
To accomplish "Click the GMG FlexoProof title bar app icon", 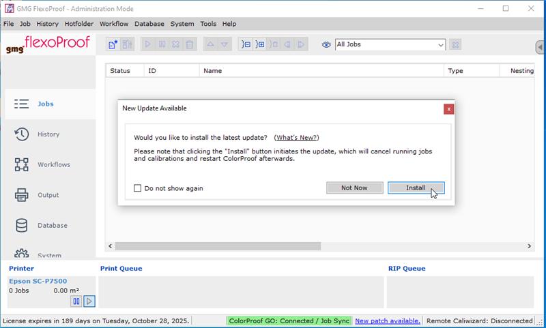I will pos(10,8).
